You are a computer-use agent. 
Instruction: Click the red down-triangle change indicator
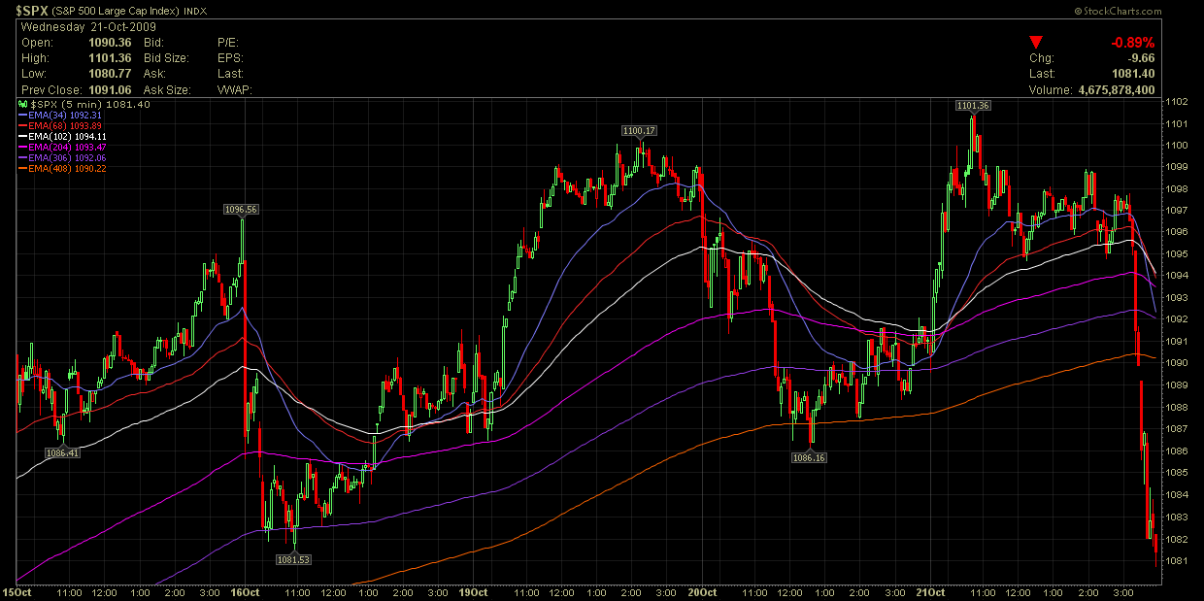1036,42
